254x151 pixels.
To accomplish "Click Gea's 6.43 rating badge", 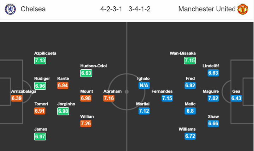I will [236, 98].
